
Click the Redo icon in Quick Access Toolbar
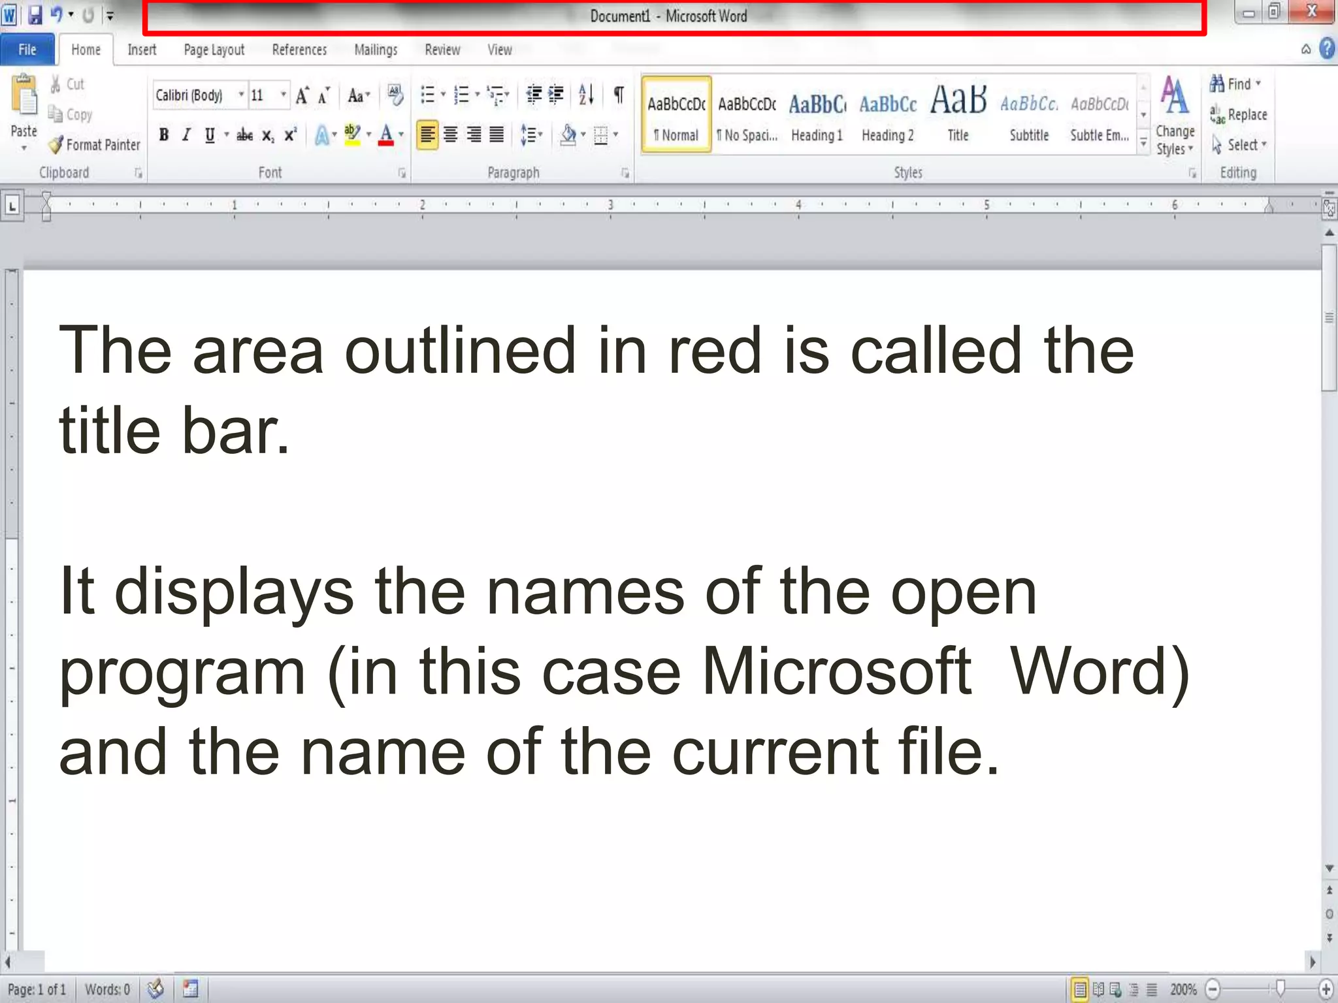[88, 14]
